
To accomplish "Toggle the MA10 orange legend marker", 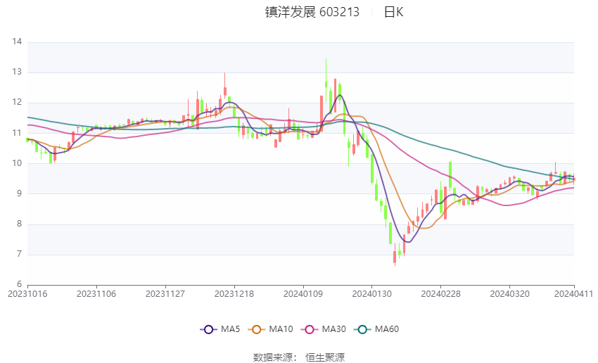I will tap(257, 329).
